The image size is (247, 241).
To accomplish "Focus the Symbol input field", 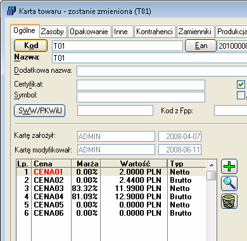I will 141,97.
